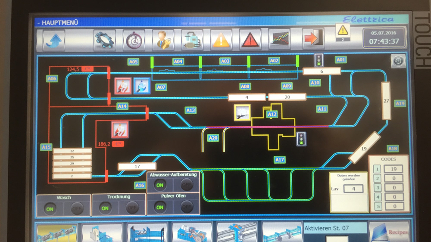Open the trend chart icon

coord(280,39)
